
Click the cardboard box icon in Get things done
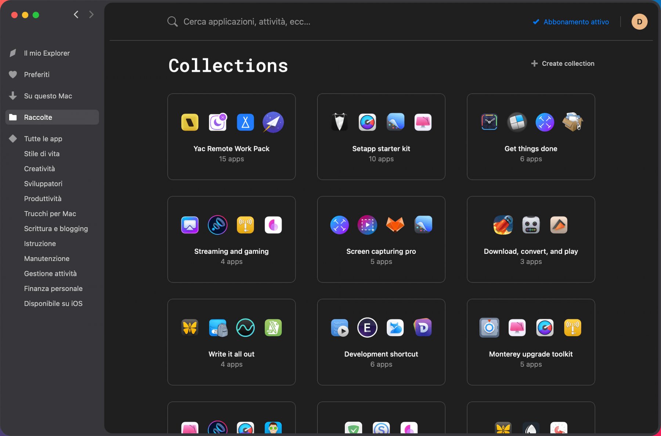tap(572, 122)
